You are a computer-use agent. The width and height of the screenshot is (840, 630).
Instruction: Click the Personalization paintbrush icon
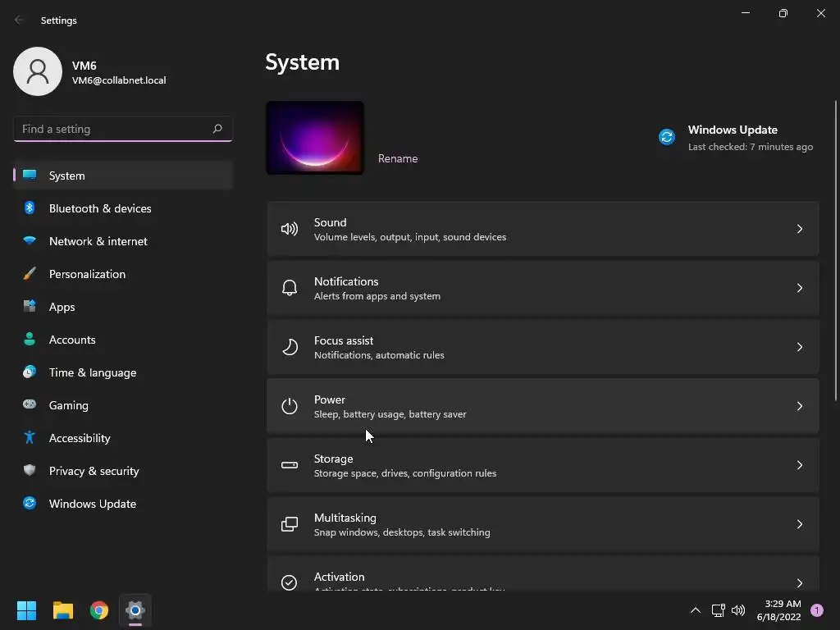(x=30, y=274)
